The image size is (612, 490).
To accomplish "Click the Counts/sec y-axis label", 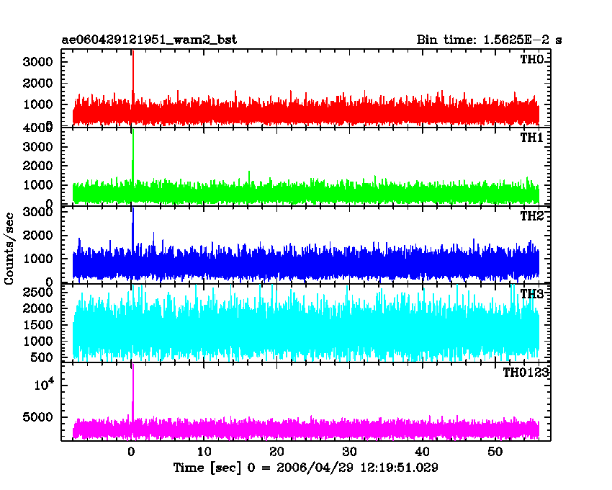I will click(9, 249).
